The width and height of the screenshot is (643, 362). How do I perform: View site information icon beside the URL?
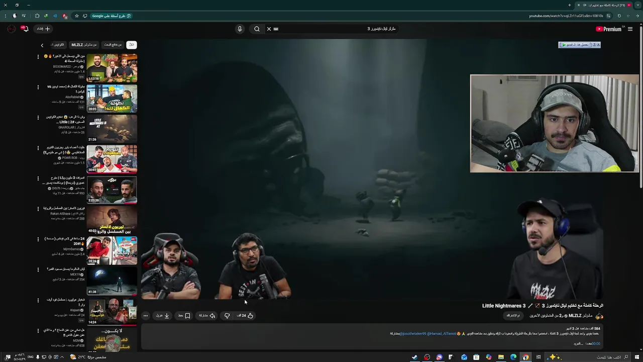(x=608, y=16)
